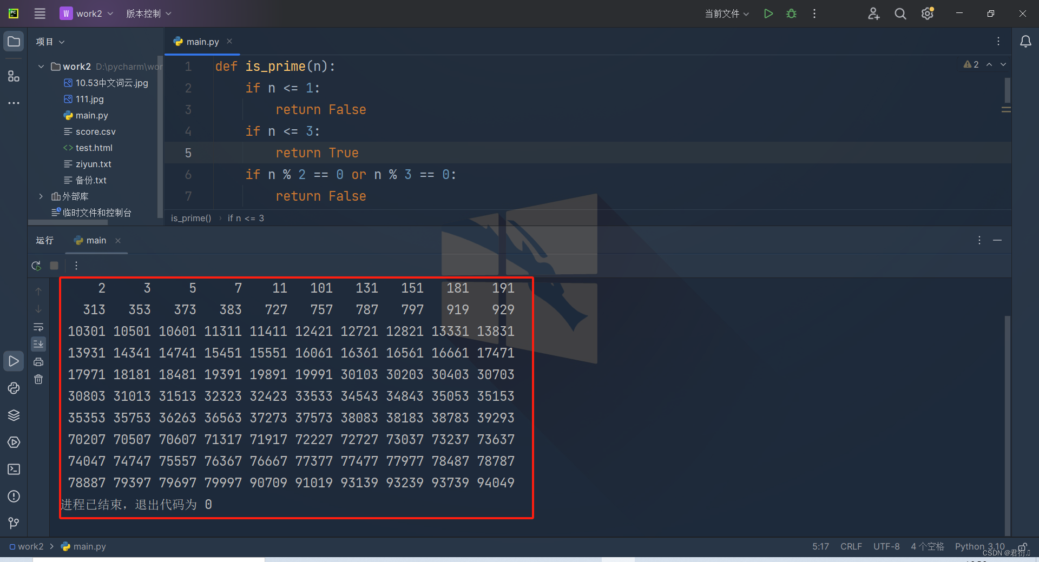Toggle the Run tool window icon
Viewport: 1039px width, 562px height.
pos(14,361)
